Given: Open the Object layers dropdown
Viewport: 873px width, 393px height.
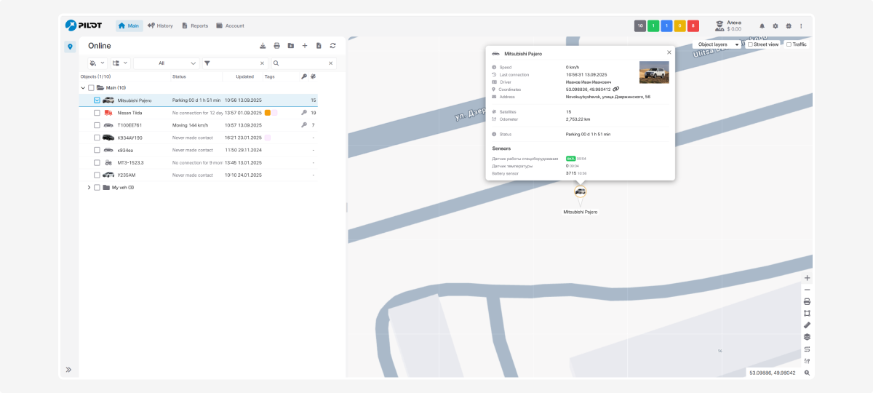Looking at the screenshot, I should click(x=718, y=44).
